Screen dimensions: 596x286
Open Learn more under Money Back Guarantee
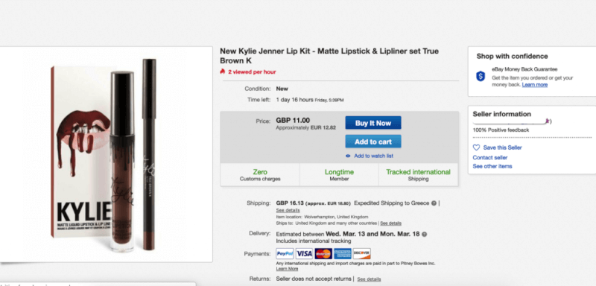pyautogui.click(x=535, y=85)
